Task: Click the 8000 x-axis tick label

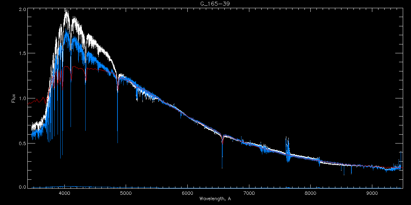Action: click(311, 193)
